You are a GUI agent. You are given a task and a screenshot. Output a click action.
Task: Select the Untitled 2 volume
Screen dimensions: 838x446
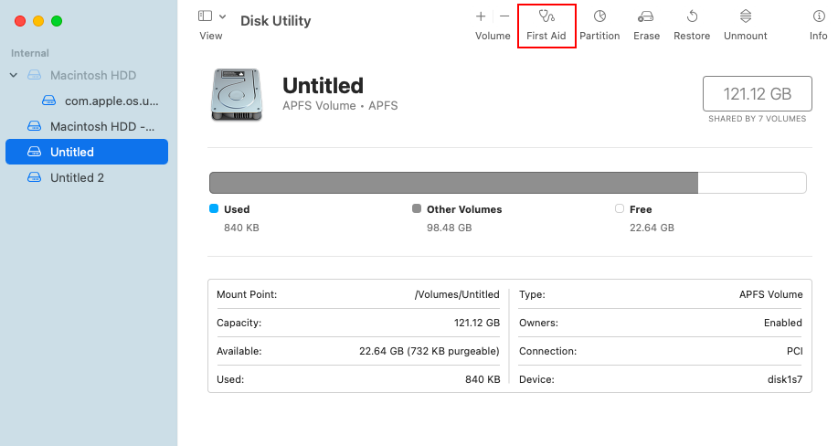click(66, 177)
